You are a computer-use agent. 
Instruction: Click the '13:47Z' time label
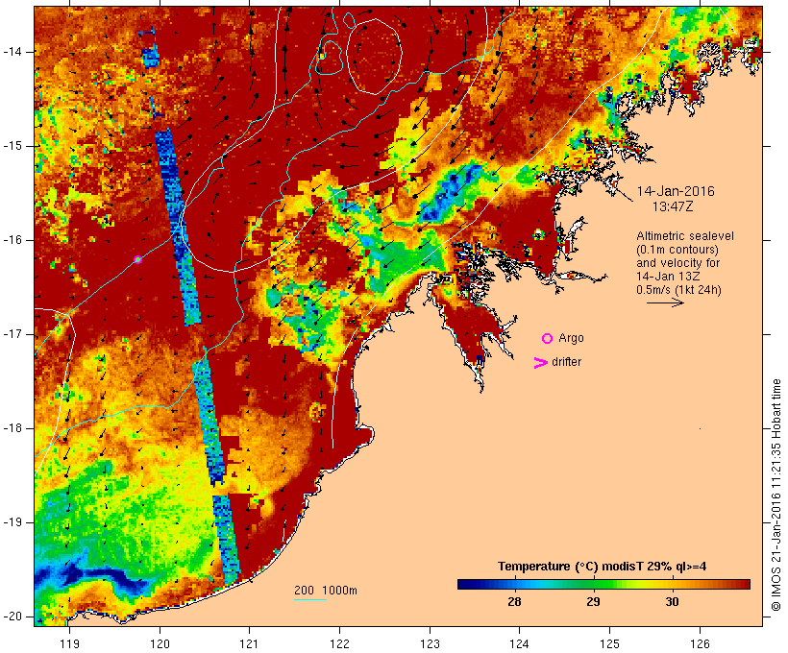click(x=673, y=206)
